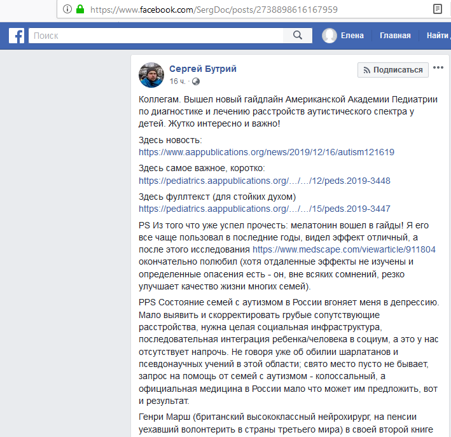
Task: Open the aappublications.org news autism121619 link
Action: [267, 152]
